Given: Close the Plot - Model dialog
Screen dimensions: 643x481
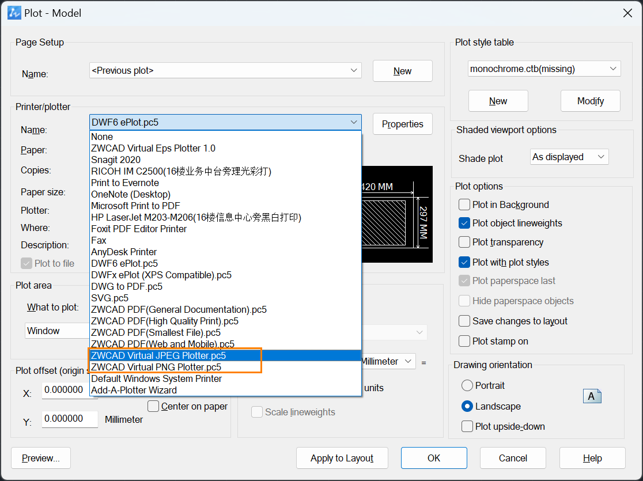Looking at the screenshot, I should pyautogui.click(x=627, y=13).
